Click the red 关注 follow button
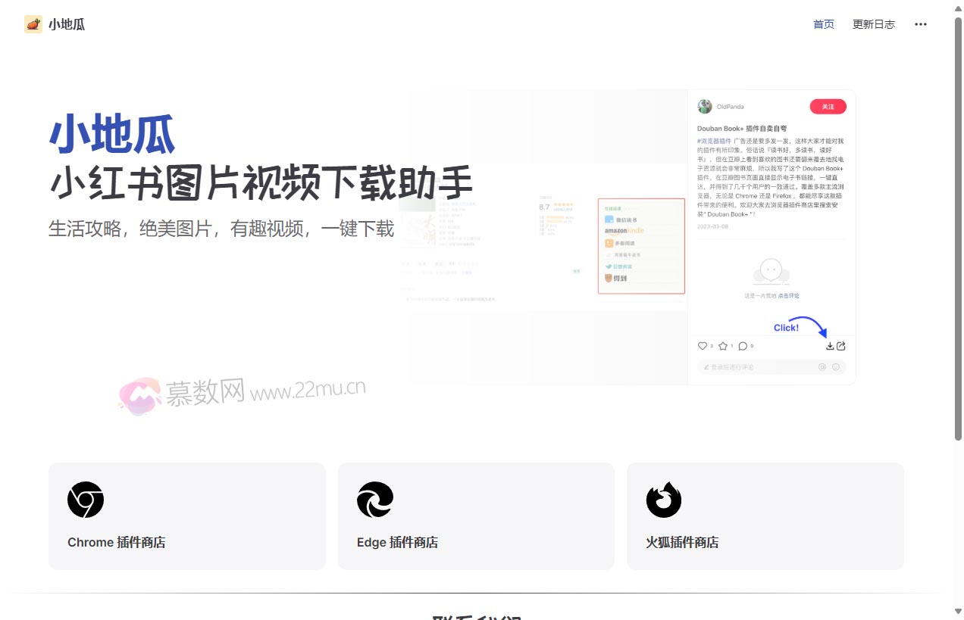 click(828, 107)
